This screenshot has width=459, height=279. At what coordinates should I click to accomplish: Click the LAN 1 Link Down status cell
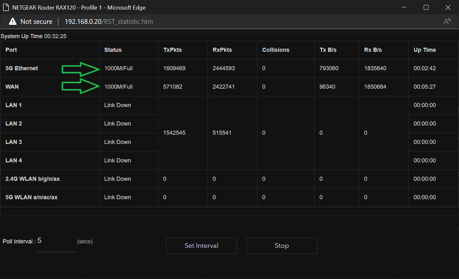[x=118, y=105]
